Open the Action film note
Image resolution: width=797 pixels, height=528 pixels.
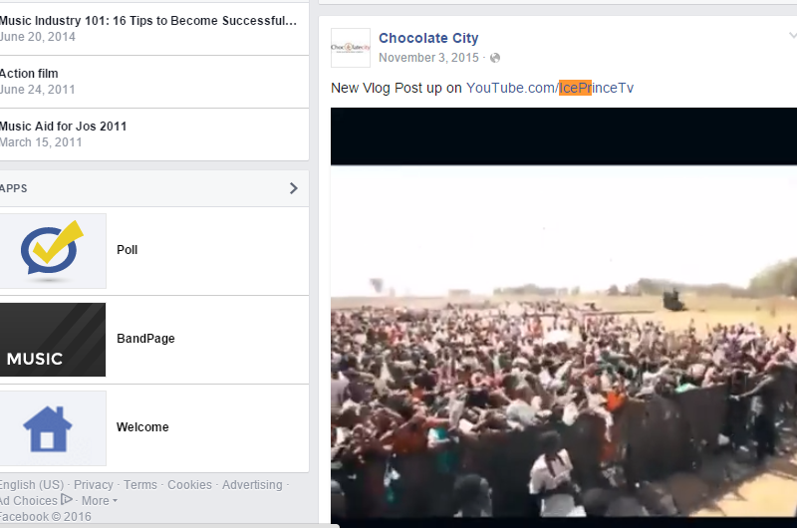coord(29,74)
